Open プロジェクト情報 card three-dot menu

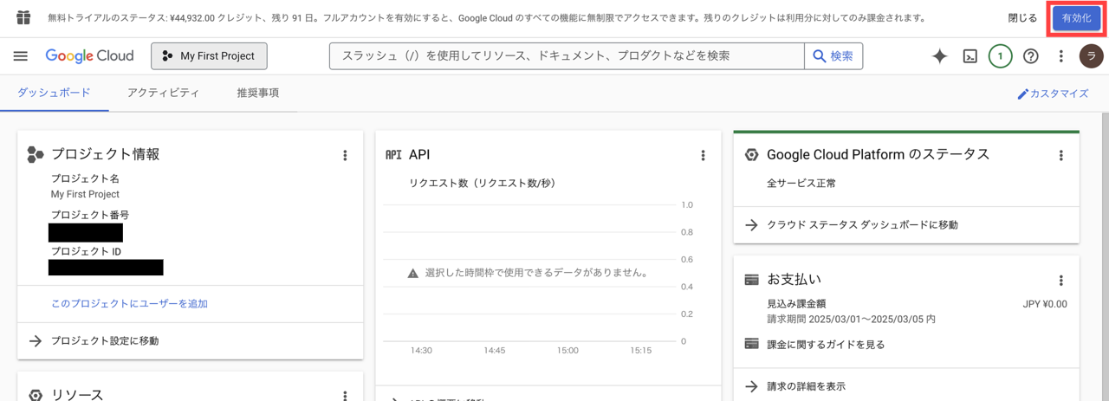[x=345, y=155]
